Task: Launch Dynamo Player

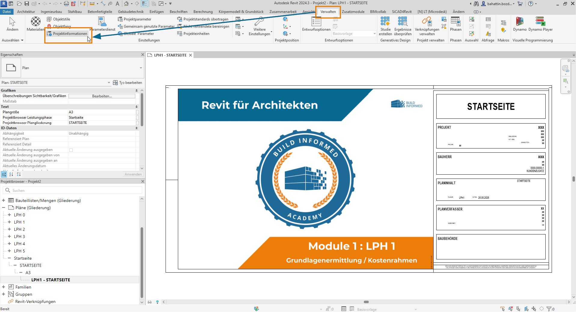Action: 540,24
